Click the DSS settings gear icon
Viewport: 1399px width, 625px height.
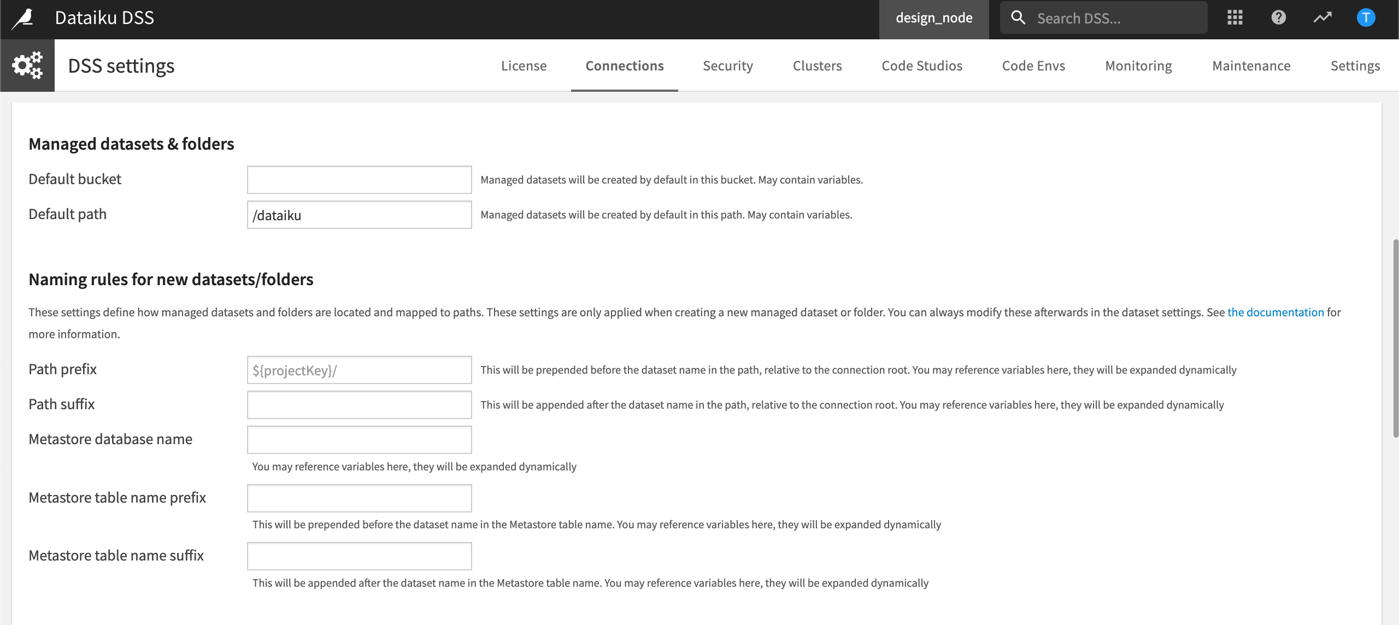coord(27,65)
